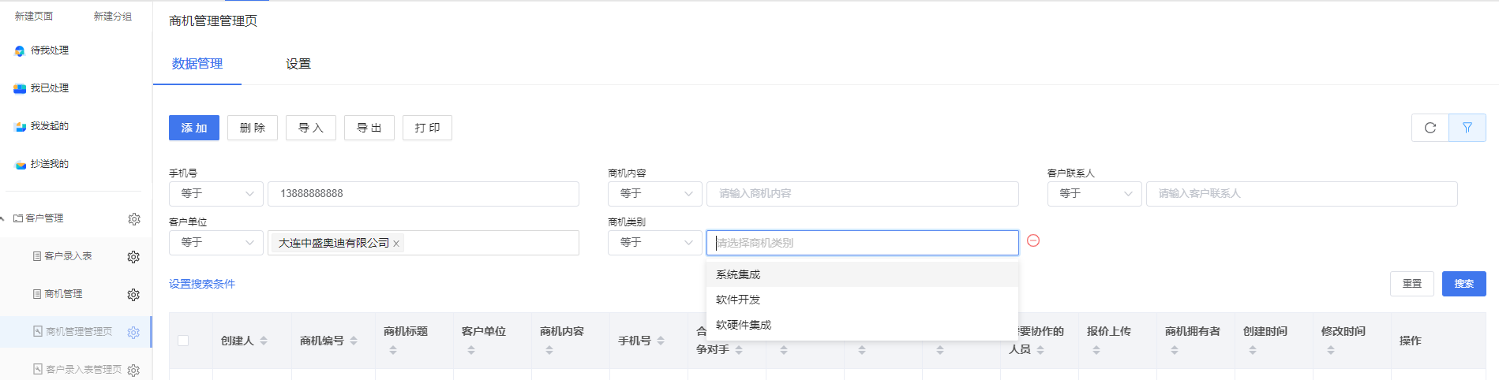Sort by 报价上传 column arrows
The width and height of the screenshot is (1499, 380).
click(1096, 350)
